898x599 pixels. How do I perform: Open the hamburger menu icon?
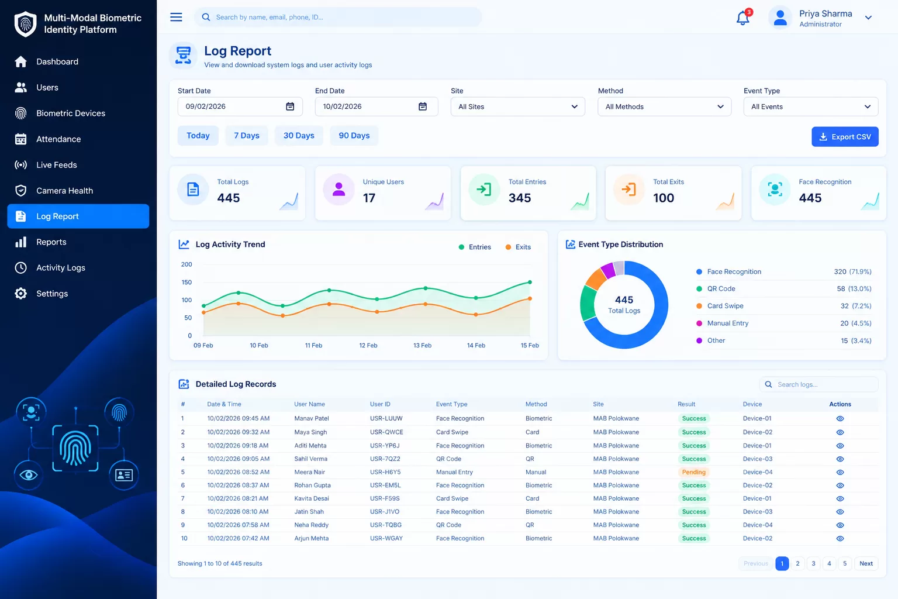[x=176, y=17]
